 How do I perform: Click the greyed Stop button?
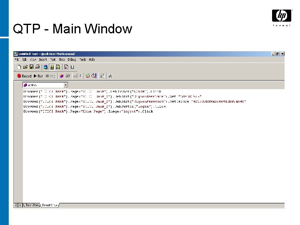coord(51,76)
